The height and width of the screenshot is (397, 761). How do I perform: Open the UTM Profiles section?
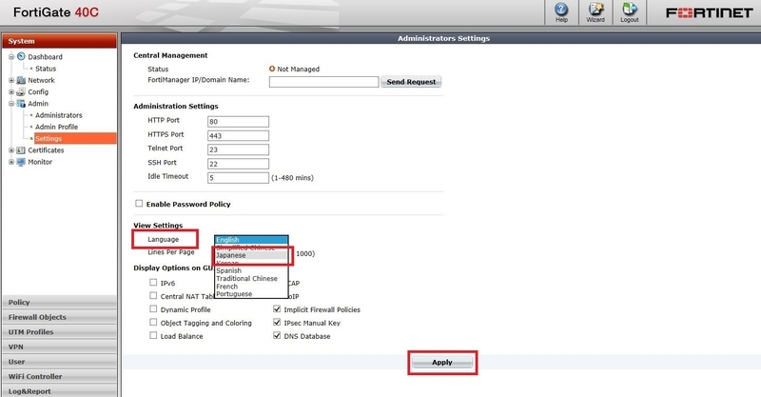(59, 332)
